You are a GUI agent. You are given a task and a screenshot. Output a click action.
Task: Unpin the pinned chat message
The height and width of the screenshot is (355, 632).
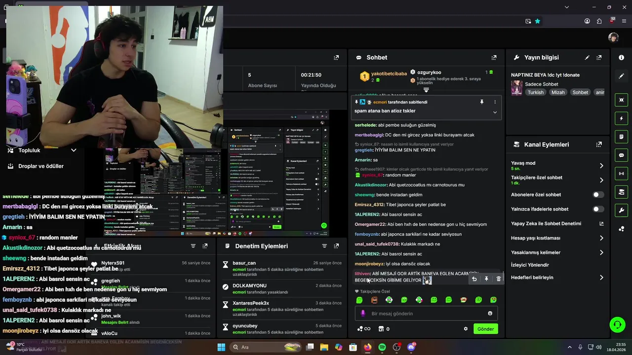click(482, 102)
